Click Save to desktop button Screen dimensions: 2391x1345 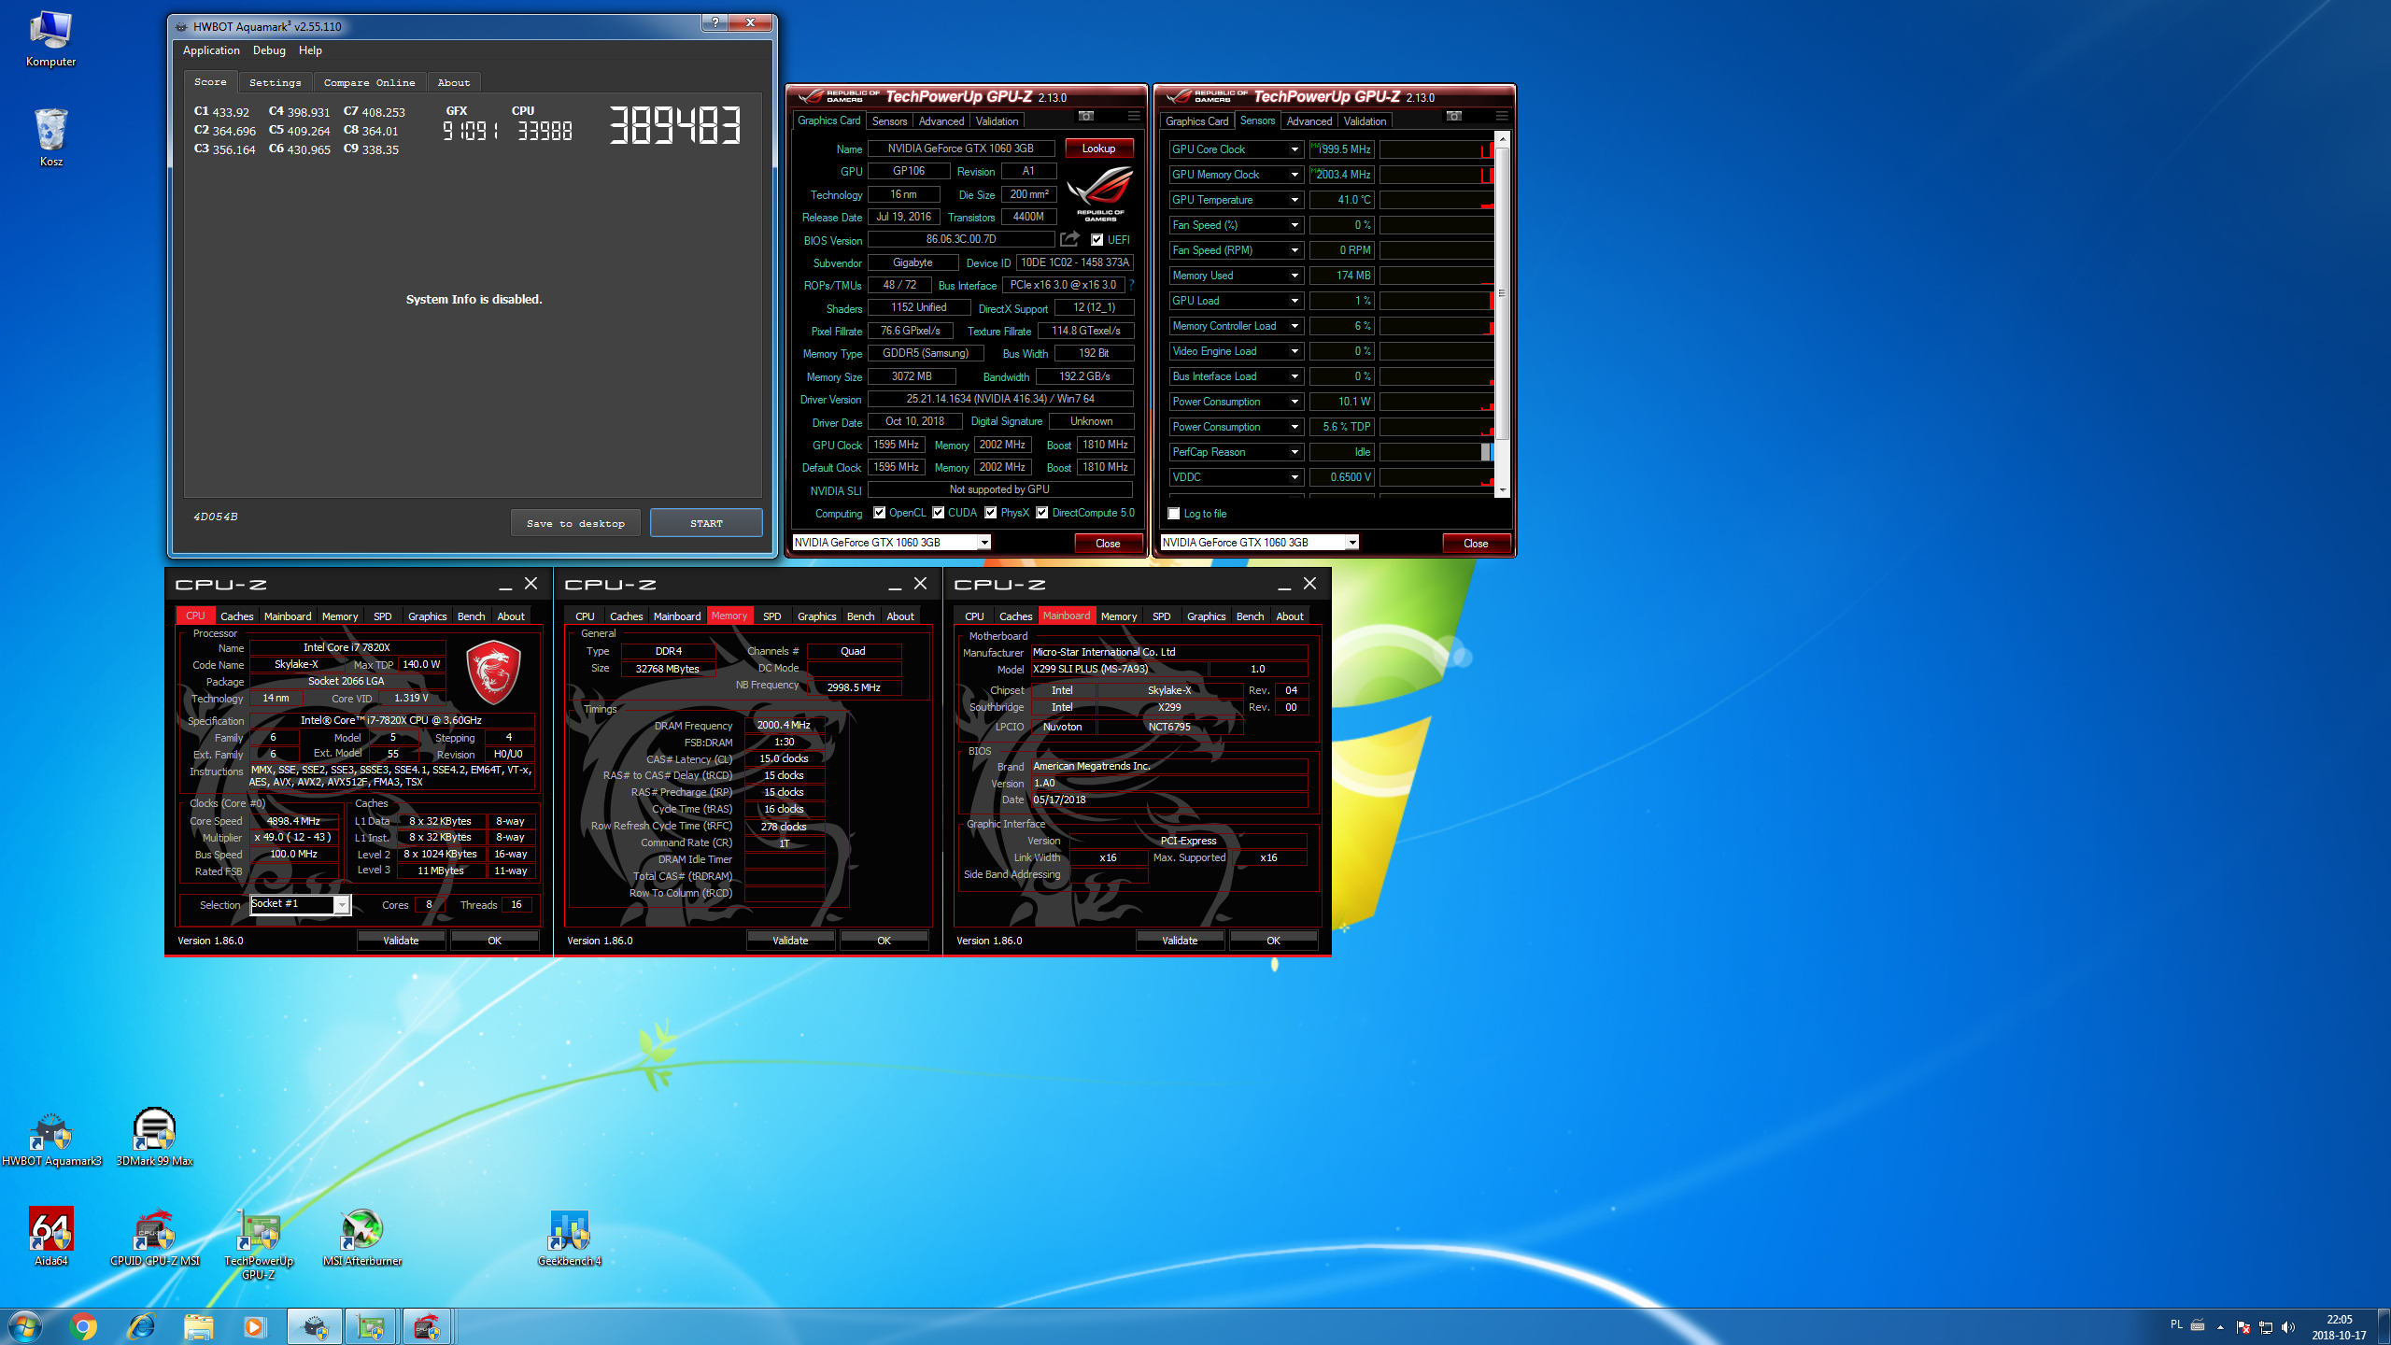(575, 523)
